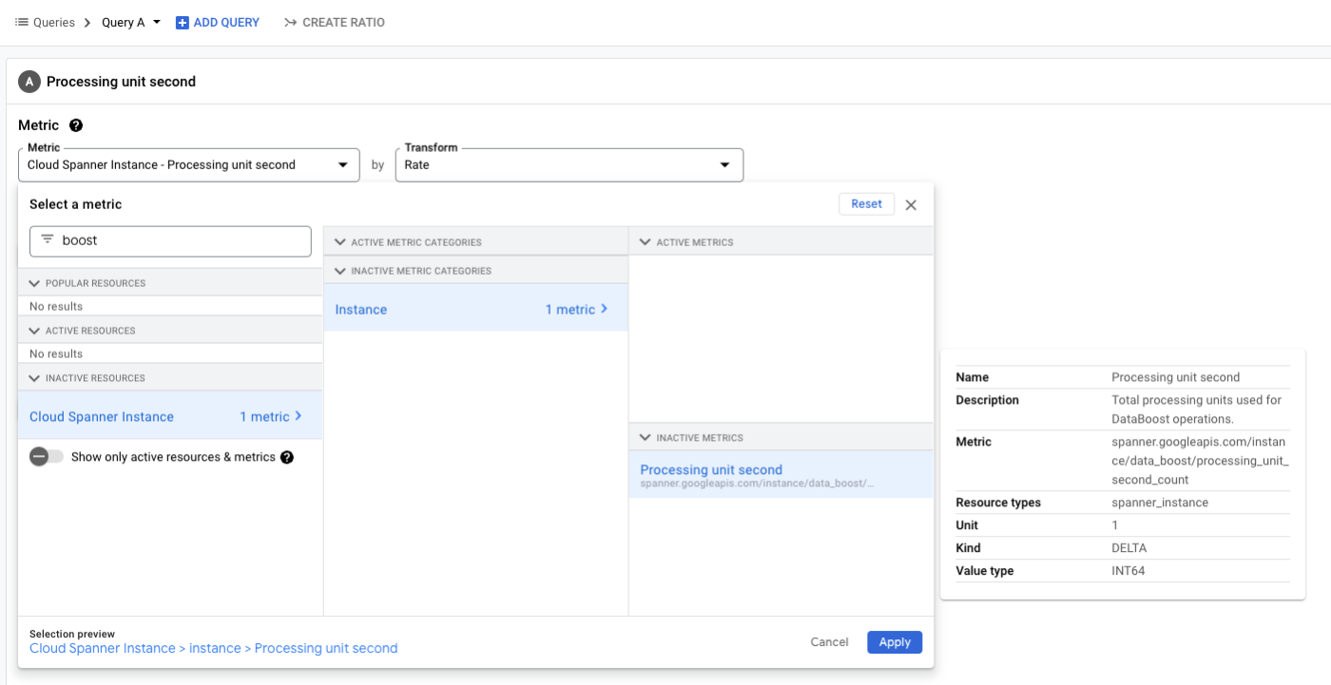
Task: Click the Processing unit second query title
Action: 122,82
